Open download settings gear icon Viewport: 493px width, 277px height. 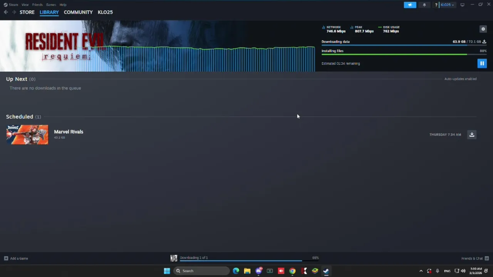[483, 29]
